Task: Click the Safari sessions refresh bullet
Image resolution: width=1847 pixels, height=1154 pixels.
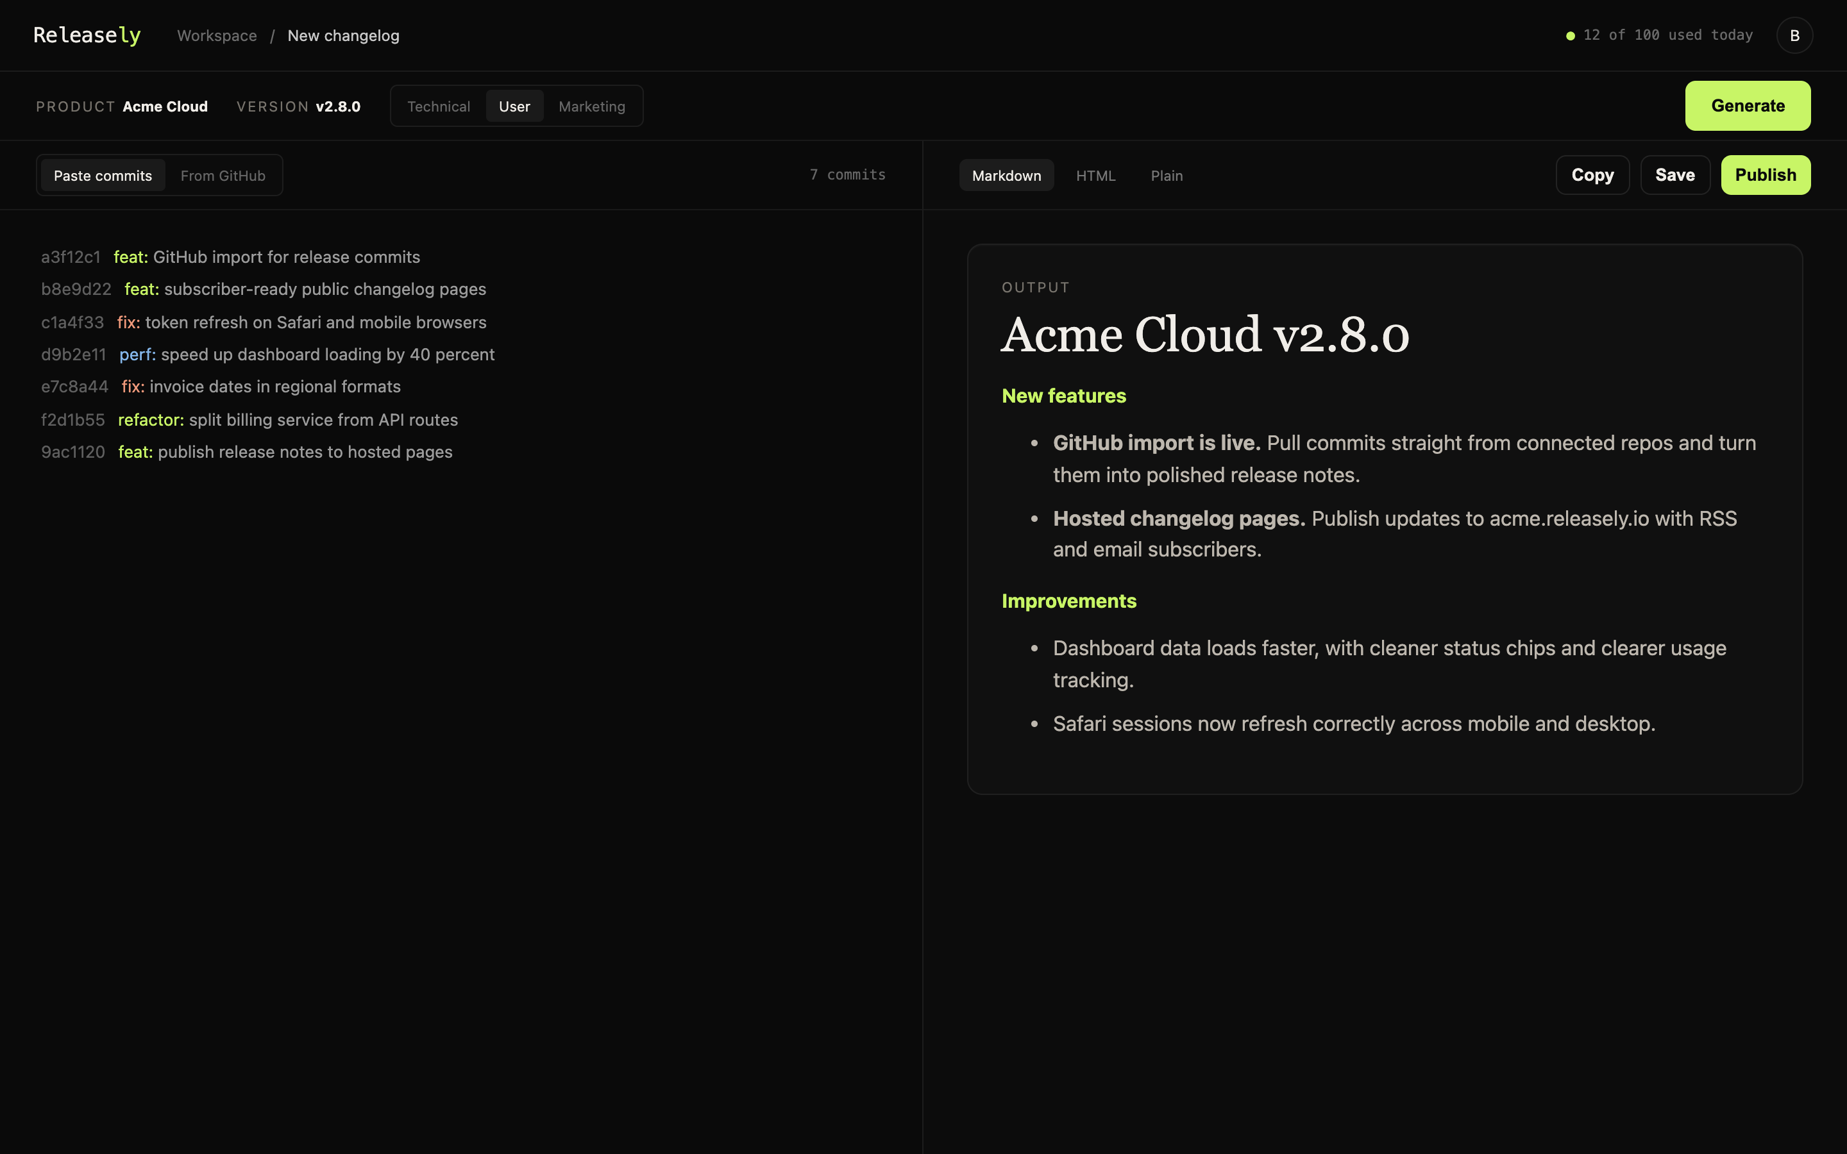Action: (1354, 724)
